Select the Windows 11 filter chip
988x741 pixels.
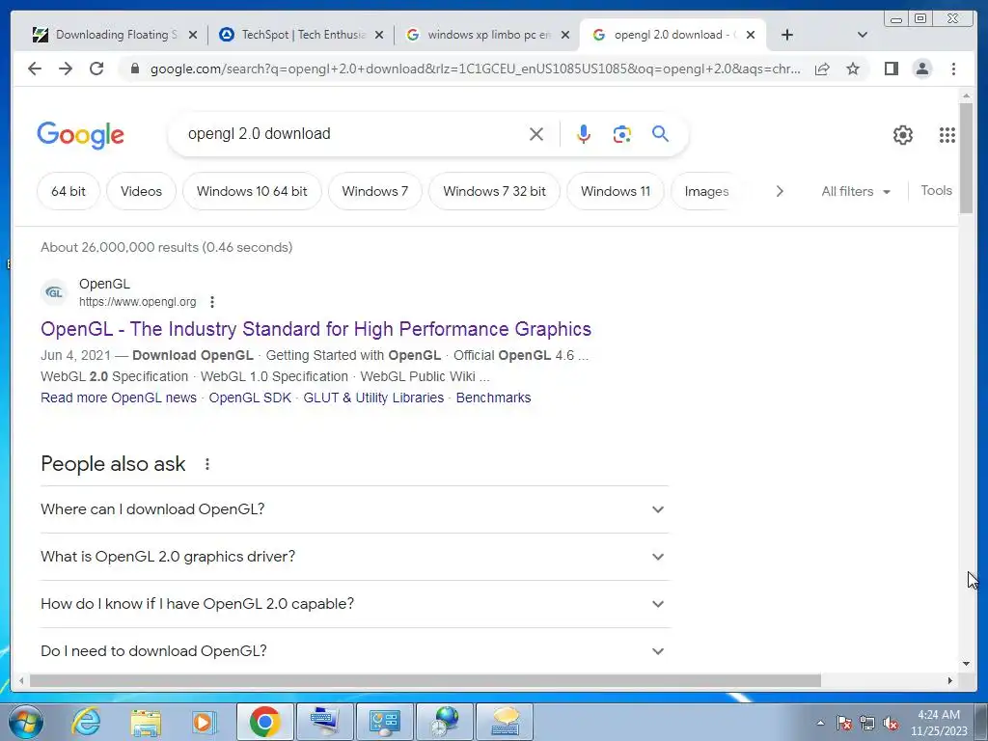[x=615, y=192]
